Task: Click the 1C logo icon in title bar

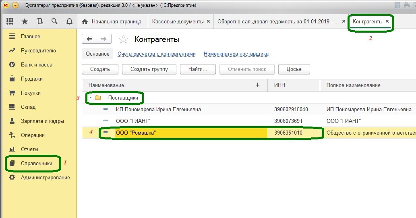Action: tap(6, 5)
